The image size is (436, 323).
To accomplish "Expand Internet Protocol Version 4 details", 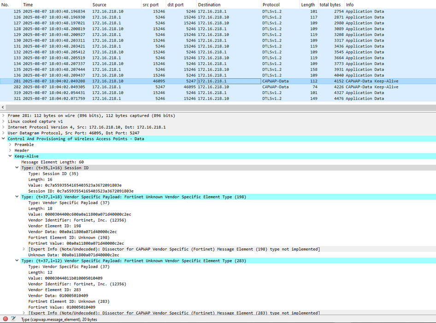I will 3,127.
